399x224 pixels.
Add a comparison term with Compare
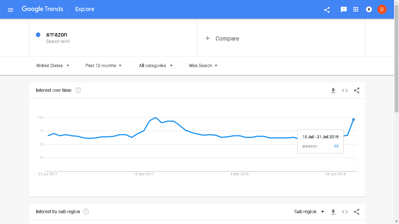[x=222, y=38]
